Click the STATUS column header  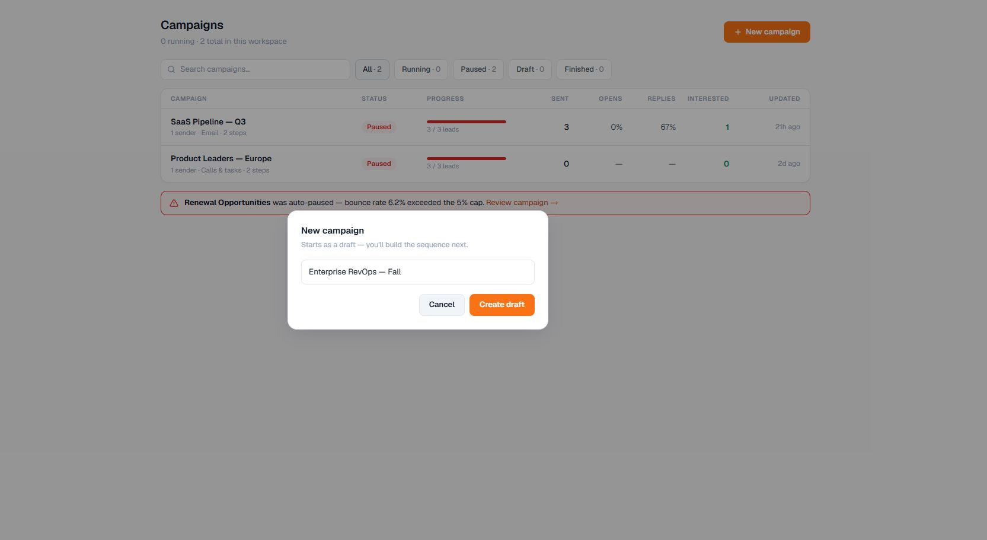[374, 99]
